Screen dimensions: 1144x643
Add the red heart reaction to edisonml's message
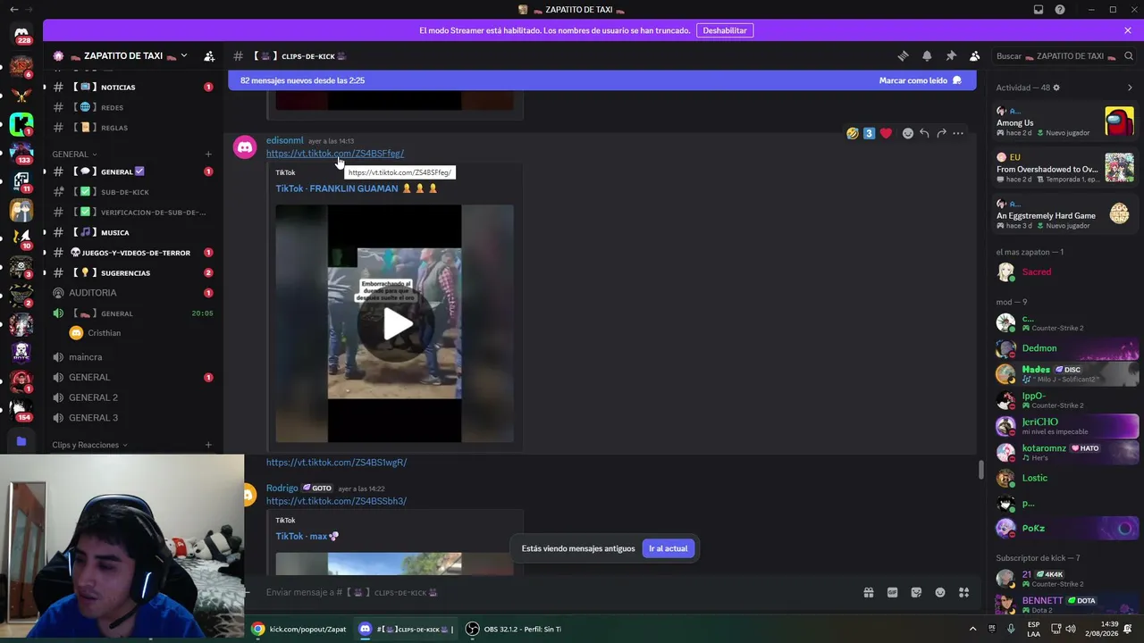click(x=886, y=133)
